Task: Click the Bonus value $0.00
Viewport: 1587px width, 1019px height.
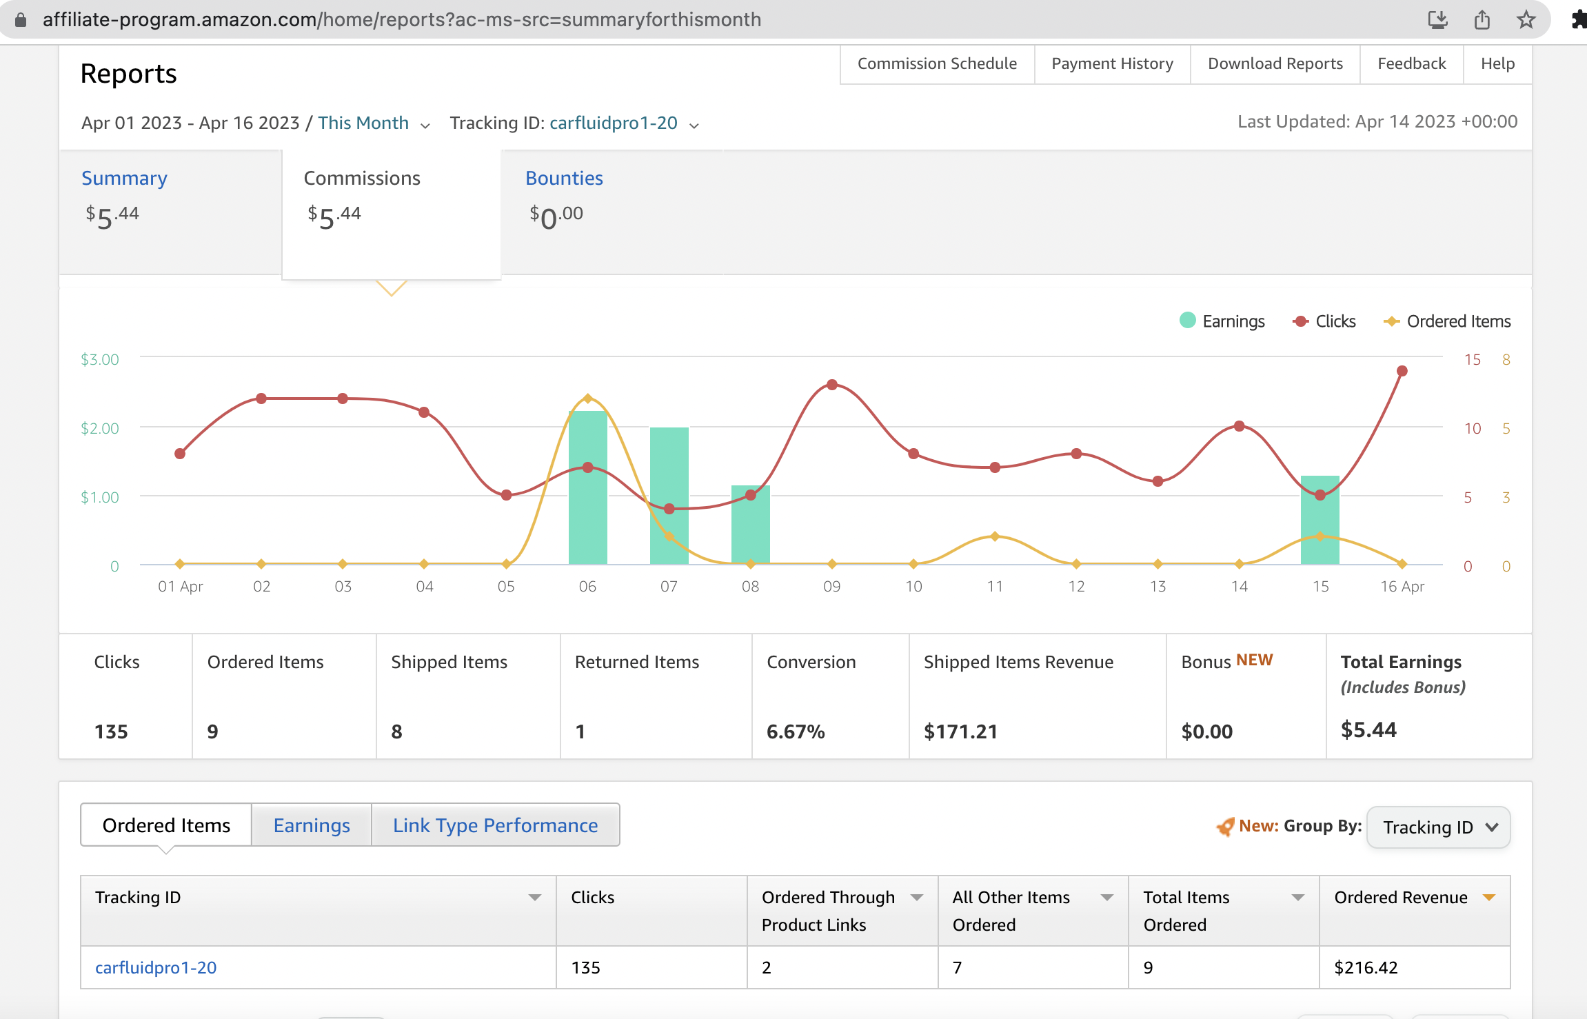Action: tap(1206, 732)
